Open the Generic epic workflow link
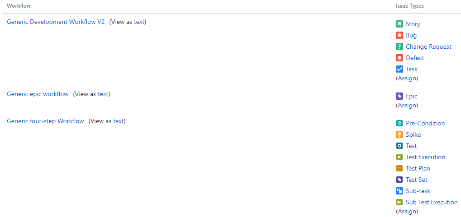Viewport: 461px width, 217px height. 38,94
